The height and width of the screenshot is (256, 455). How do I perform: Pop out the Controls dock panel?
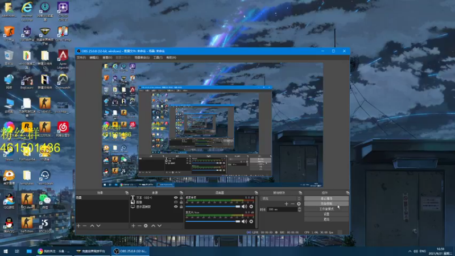(348, 193)
